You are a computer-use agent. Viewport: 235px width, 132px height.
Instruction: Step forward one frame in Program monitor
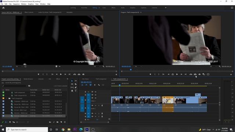point(181,74)
